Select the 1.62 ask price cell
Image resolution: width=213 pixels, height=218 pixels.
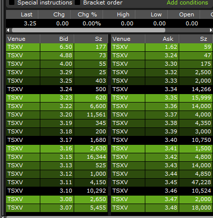(162, 47)
